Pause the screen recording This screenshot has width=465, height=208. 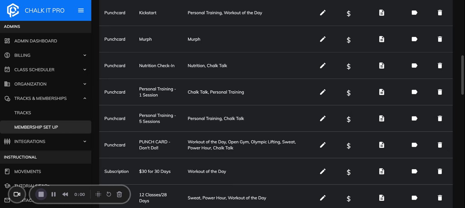pos(53,194)
